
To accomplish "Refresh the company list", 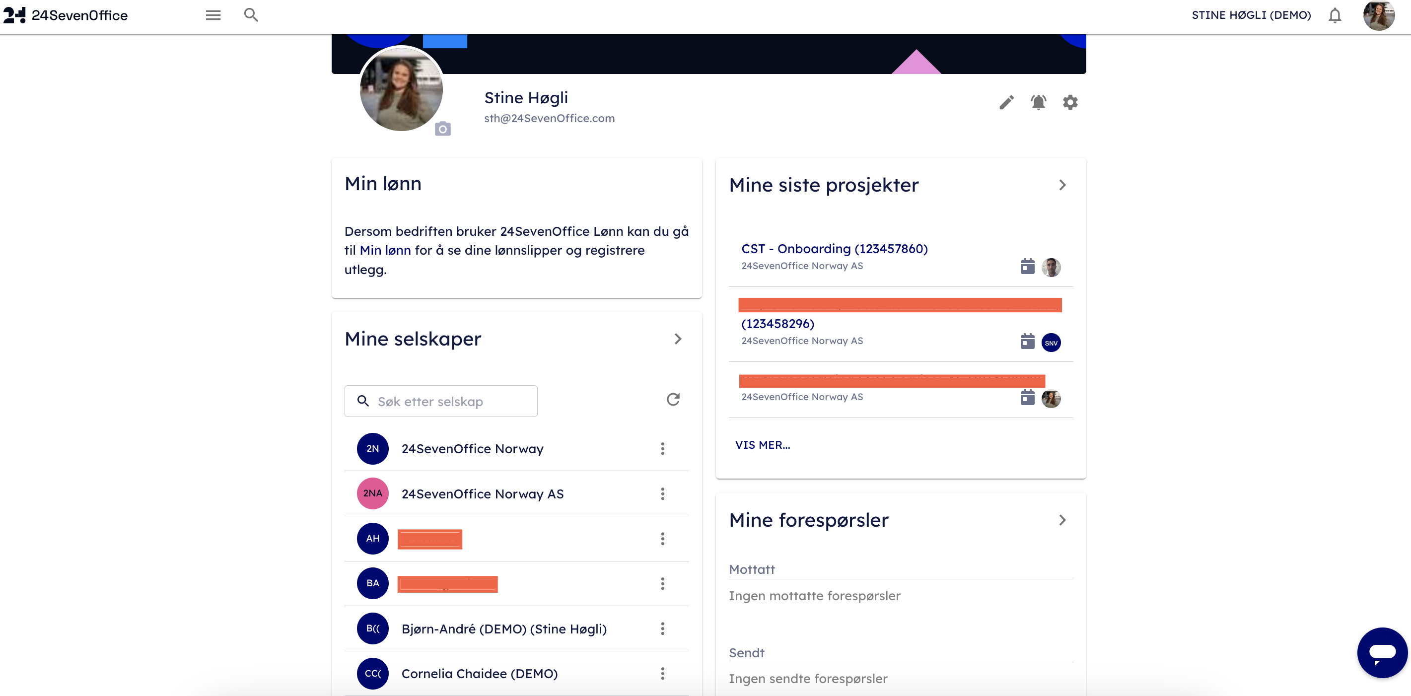I will tap(673, 400).
